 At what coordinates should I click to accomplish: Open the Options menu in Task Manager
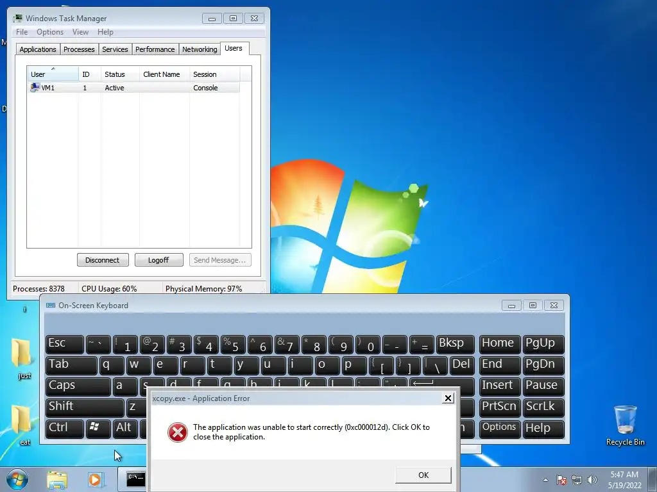[x=50, y=32]
